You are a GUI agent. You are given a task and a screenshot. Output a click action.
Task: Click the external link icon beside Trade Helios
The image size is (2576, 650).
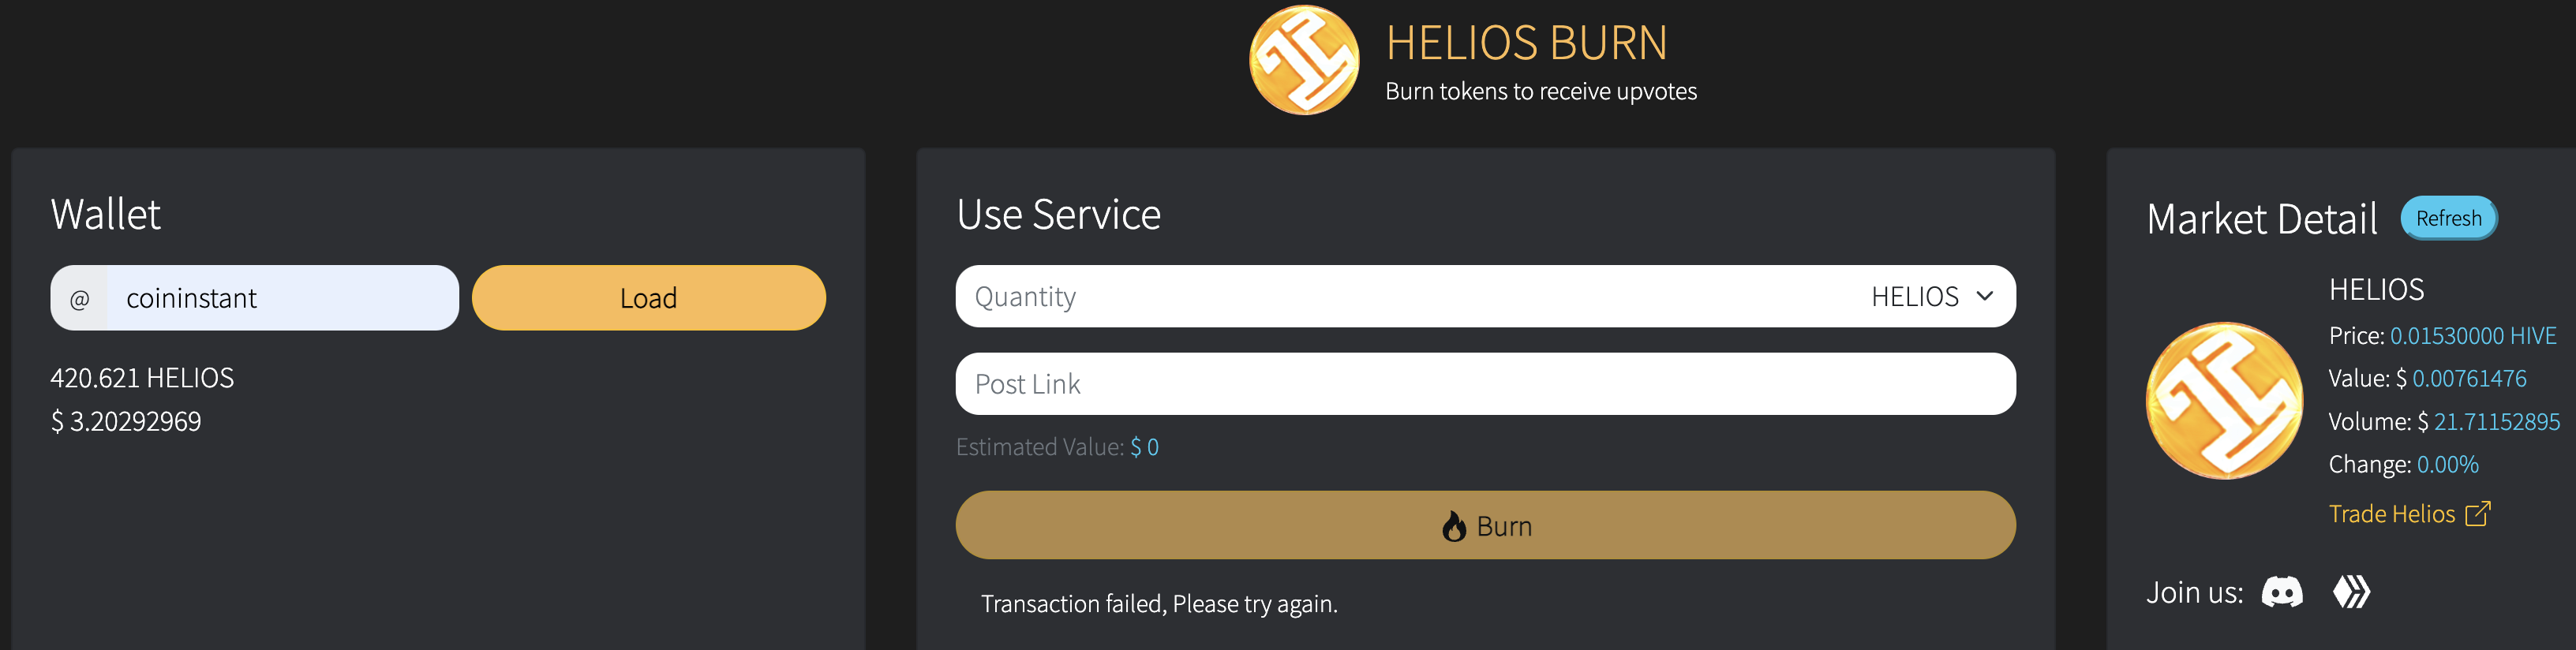pyautogui.click(x=2478, y=513)
